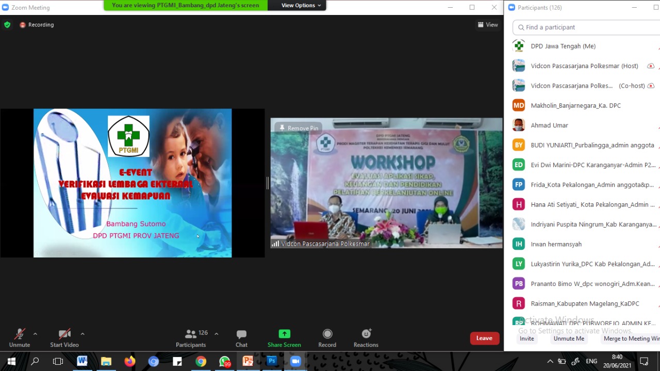Select BUDI YUNIARTI_Purbalingga participant
The width and height of the screenshot is (660, 371).
(x=583, y=145)
